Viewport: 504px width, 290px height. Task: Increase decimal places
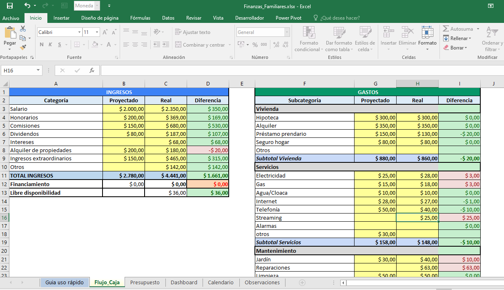pos(276,45)
